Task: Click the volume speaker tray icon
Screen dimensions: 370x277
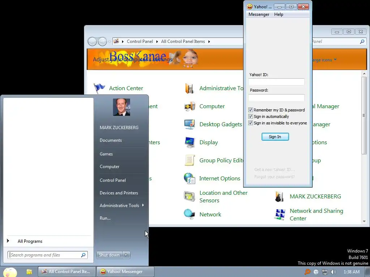Action: [333, 272]
